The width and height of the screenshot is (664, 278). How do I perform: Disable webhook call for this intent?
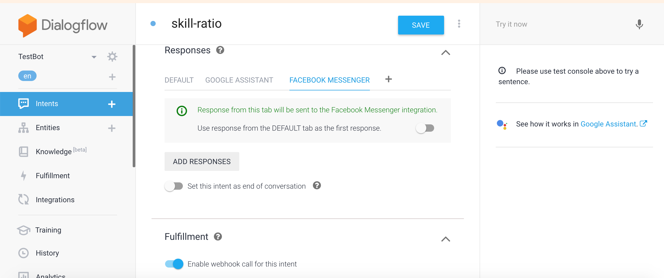click(174, 264)
